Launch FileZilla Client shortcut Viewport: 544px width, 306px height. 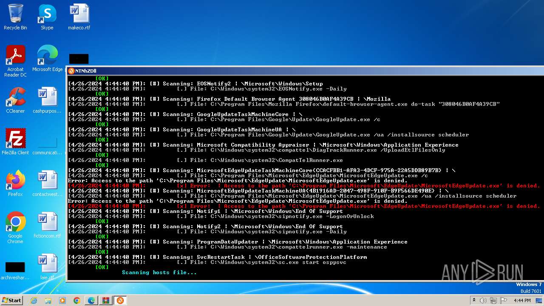click(x=15, y=142)
